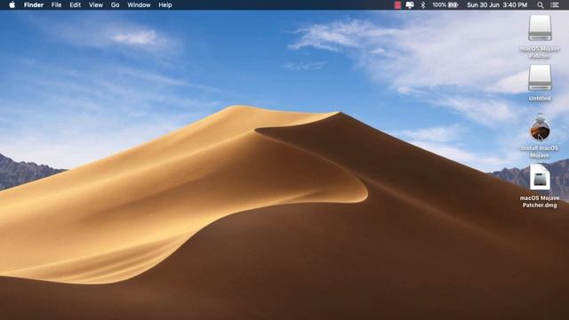Click the battery status icon
The image size is (569, 320).
coord(453,5)
